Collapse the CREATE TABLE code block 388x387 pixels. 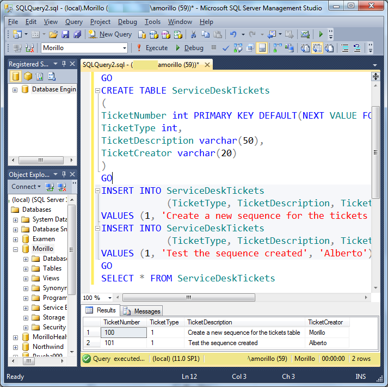[x=97, y=91]
